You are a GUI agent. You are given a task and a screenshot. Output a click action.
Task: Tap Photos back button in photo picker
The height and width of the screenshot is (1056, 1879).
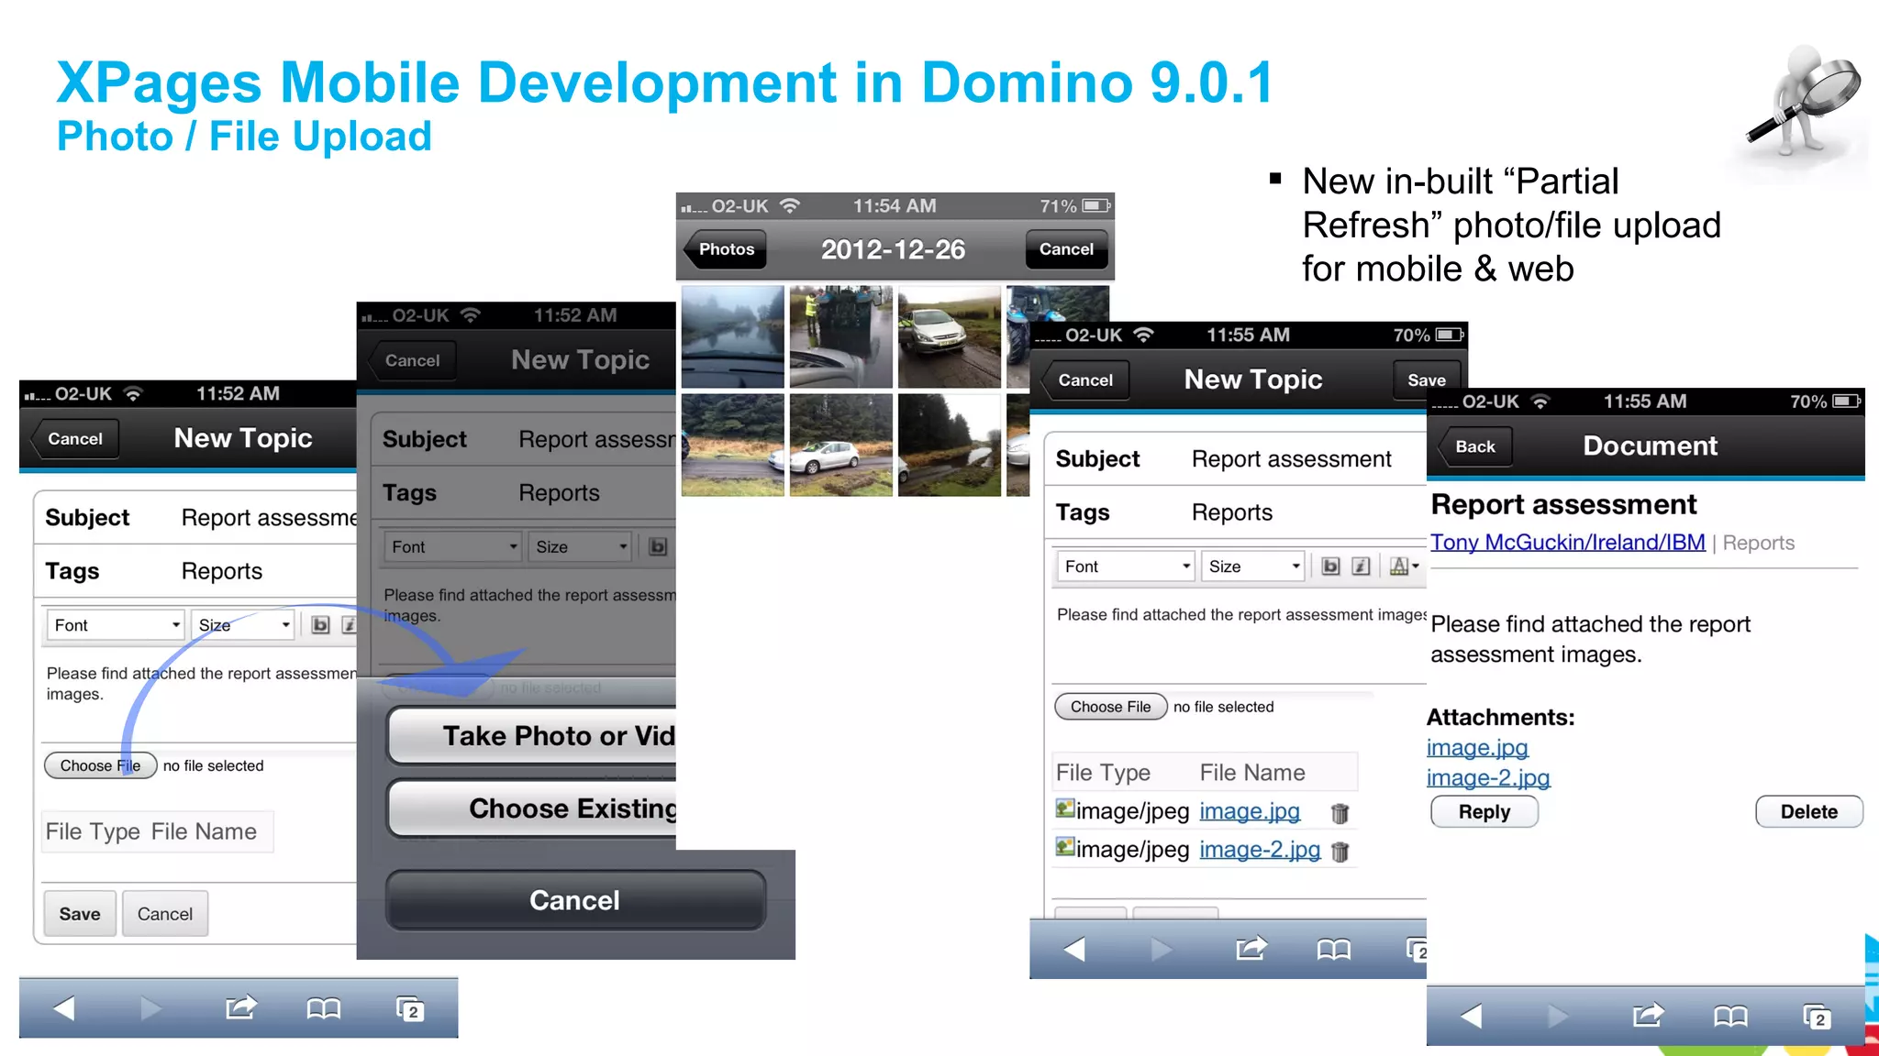725,249
